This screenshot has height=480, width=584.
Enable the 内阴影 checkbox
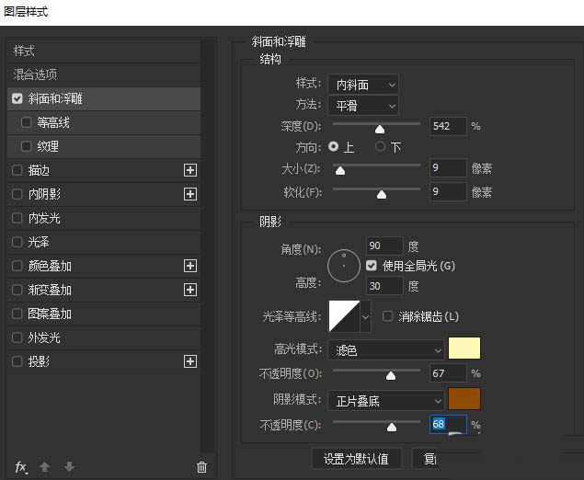click(17, 194)
